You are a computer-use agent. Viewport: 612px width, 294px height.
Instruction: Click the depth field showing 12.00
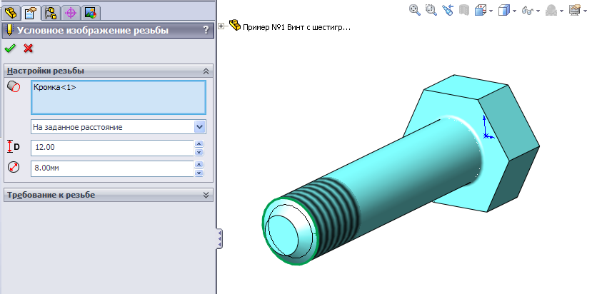pos(112,148)
